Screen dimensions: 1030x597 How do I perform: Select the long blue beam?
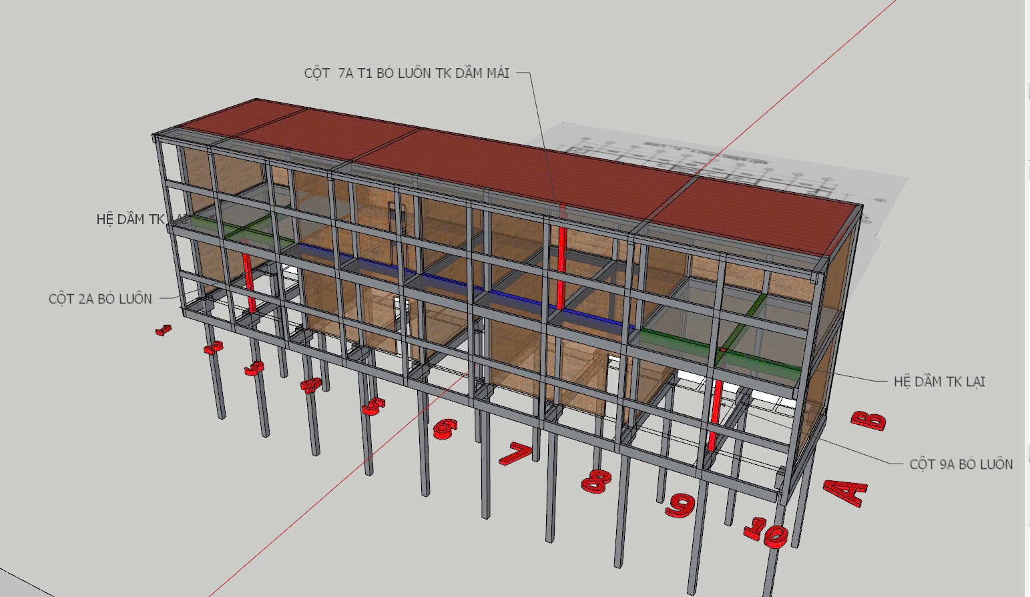[x=467, y=287]
